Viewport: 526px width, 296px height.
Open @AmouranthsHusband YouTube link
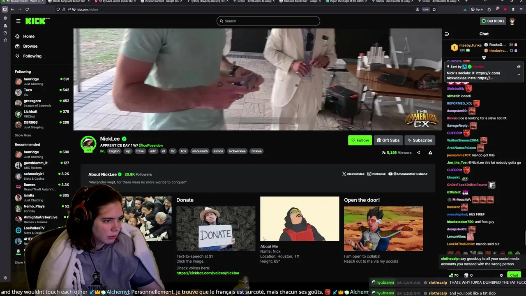(x=408, y=174)
